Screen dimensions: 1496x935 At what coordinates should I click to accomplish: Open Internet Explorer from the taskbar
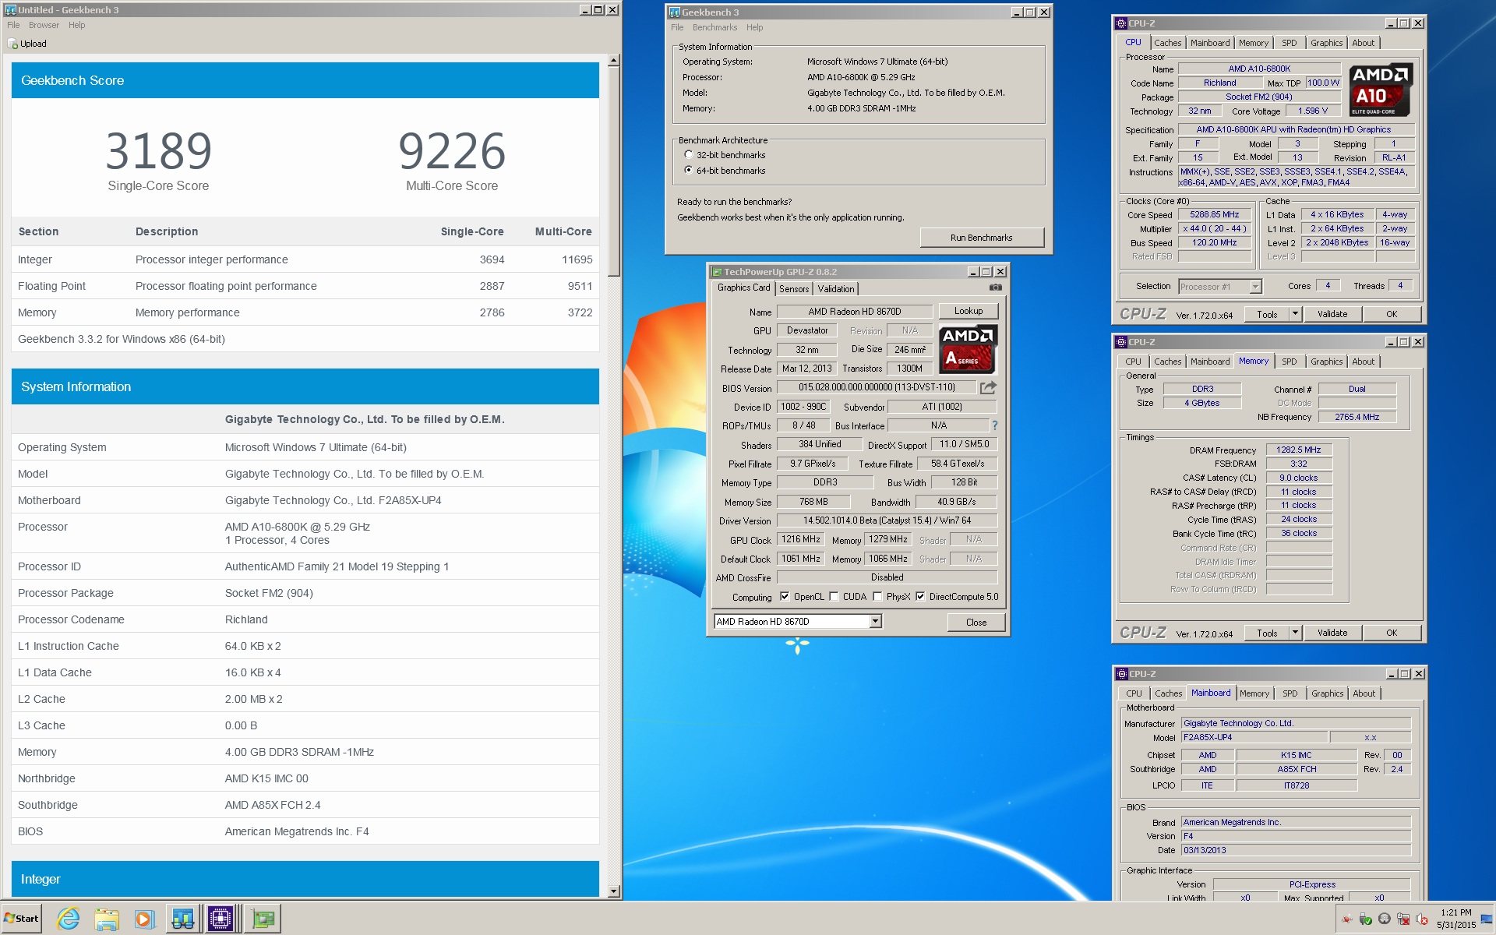point(69,919)
